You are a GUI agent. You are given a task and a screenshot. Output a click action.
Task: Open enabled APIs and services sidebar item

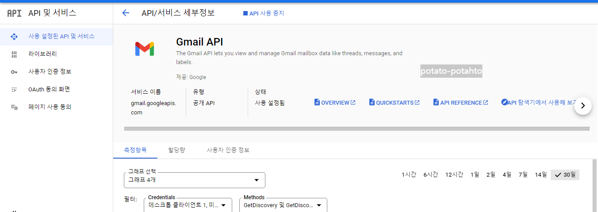point(56,36)
